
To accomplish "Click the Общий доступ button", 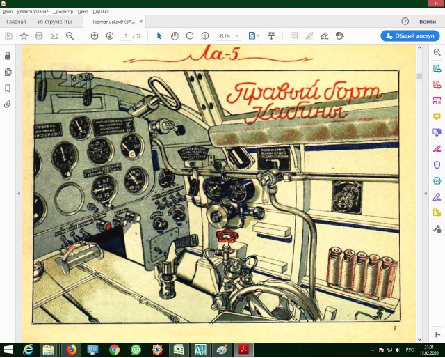I will coord(410,36).
